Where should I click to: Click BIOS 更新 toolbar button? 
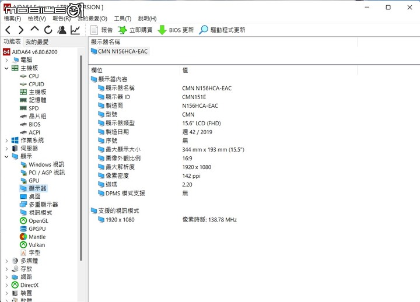[x=176, y=30]
